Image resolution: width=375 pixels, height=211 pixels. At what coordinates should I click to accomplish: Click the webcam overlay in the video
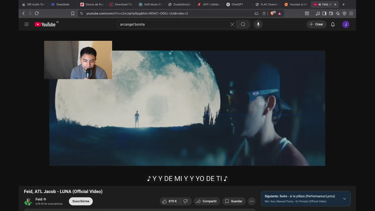click(x=78, y=60)
